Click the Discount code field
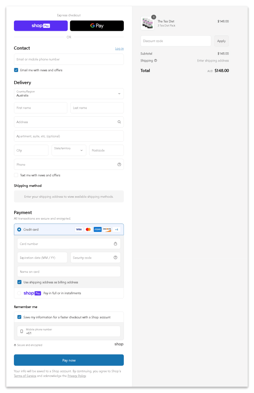 (x=176, y=41)
